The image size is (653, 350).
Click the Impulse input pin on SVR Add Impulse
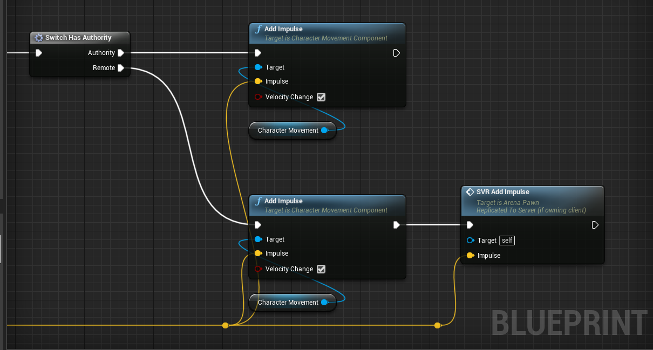click(x=470, y=255)
